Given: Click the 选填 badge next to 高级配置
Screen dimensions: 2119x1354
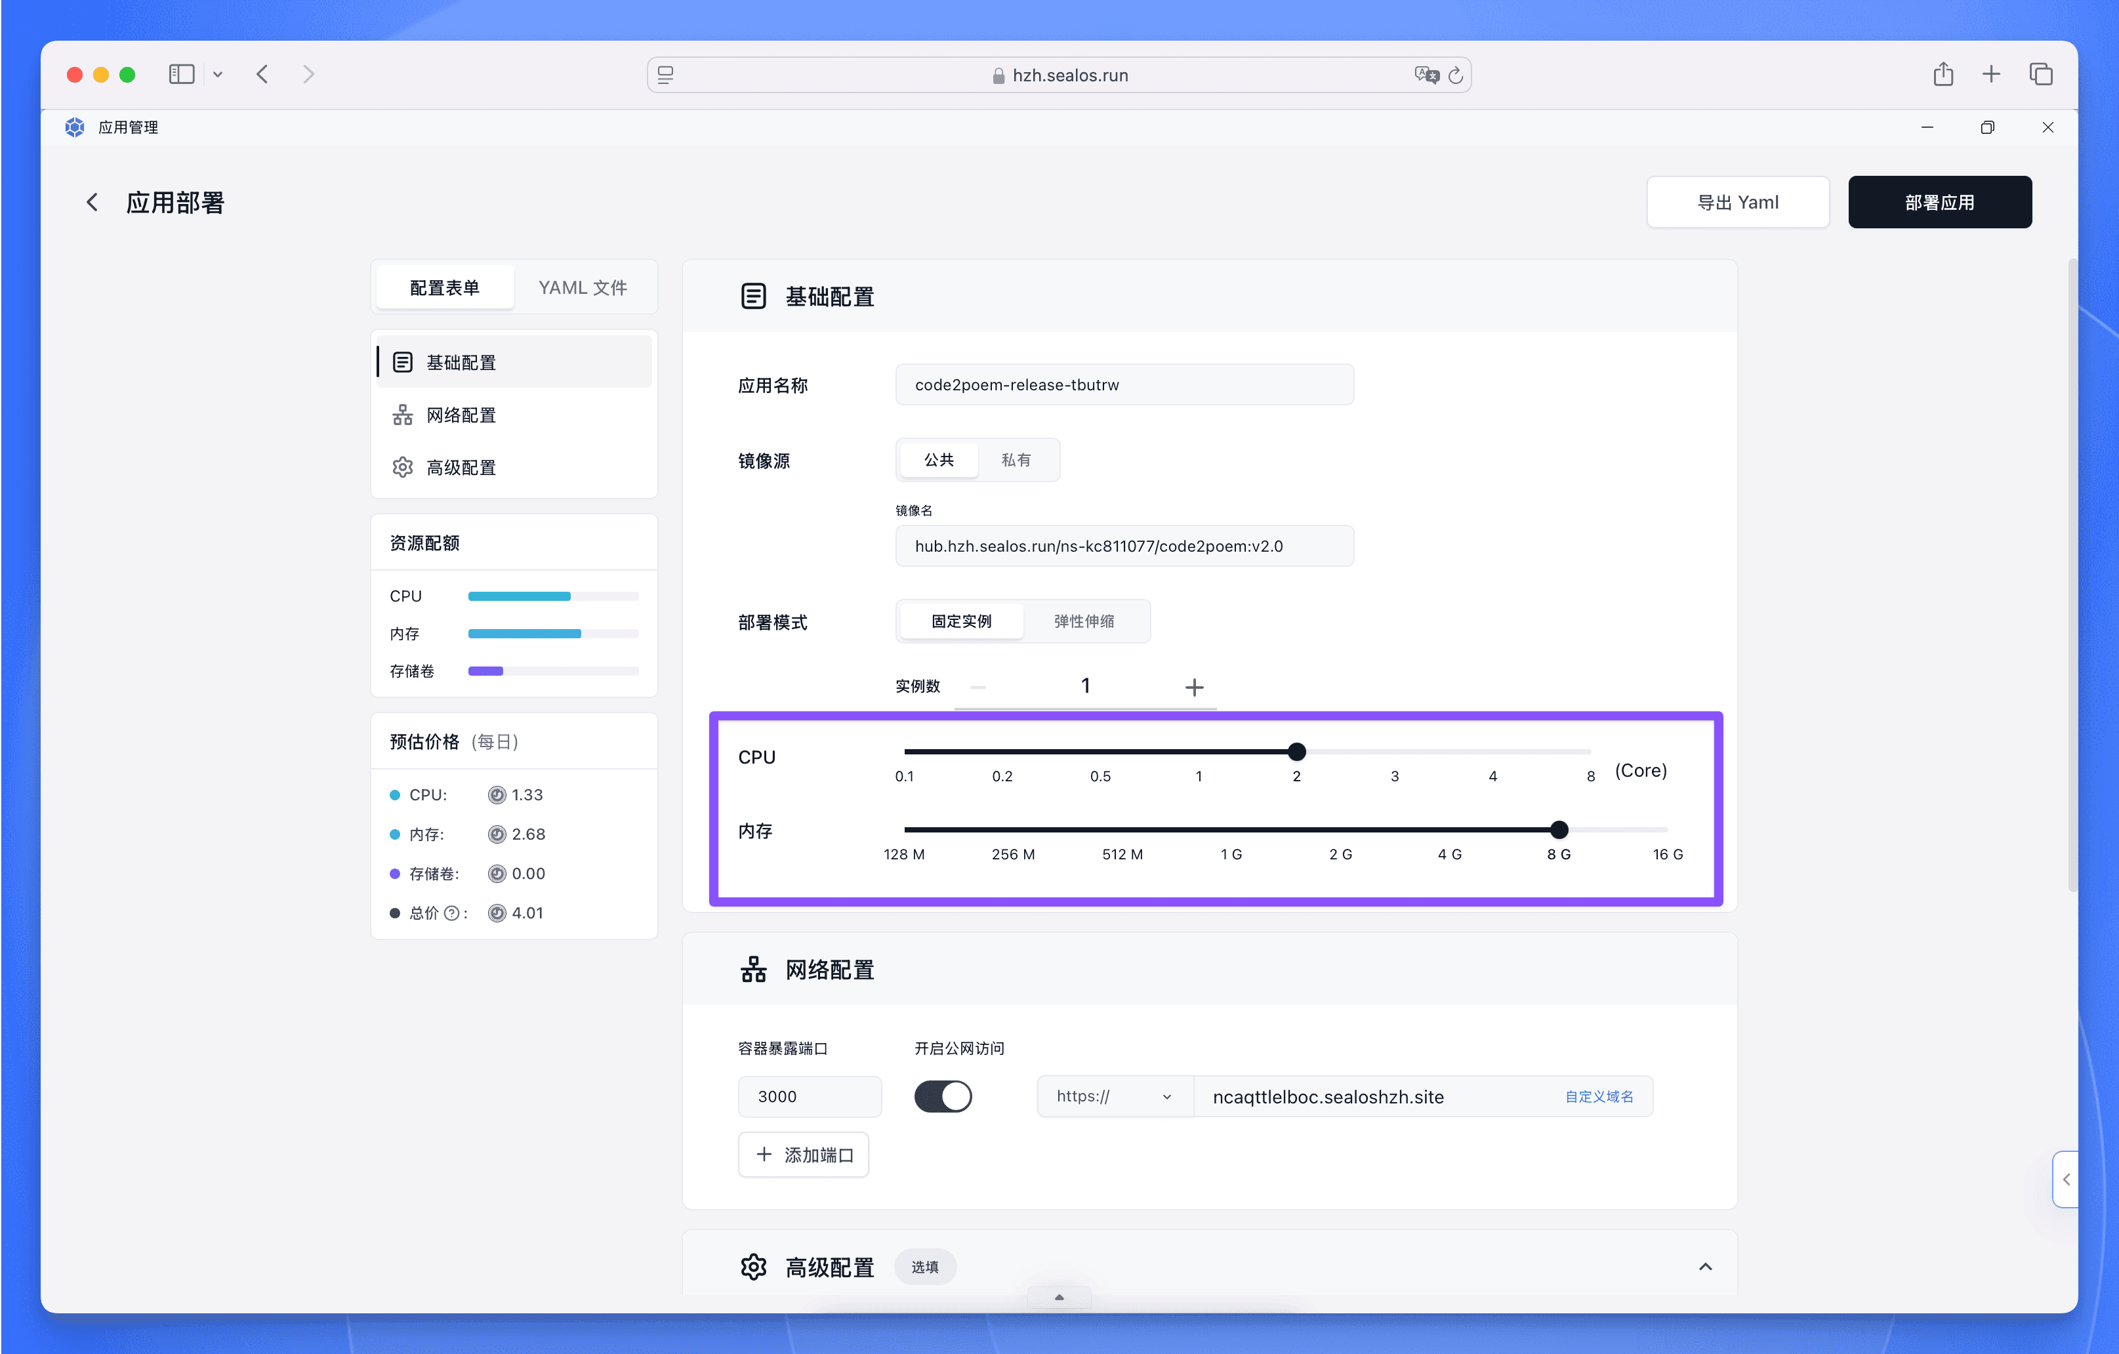Looking at the screenshot, I should click(925, 1267).
